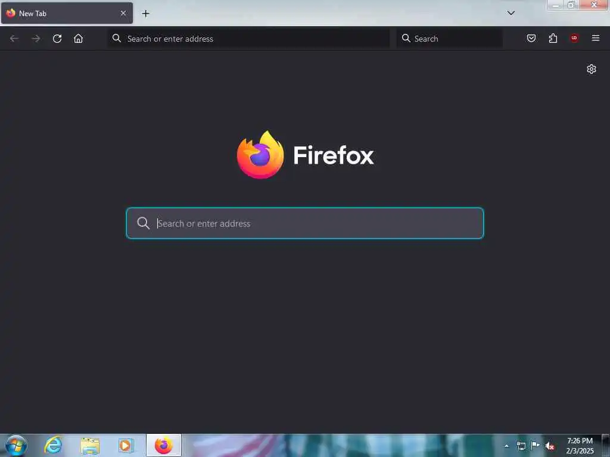Open the Extensions puzzle icon
The height and width of the screenshot is (457, 610).
(x=553, y=38)
